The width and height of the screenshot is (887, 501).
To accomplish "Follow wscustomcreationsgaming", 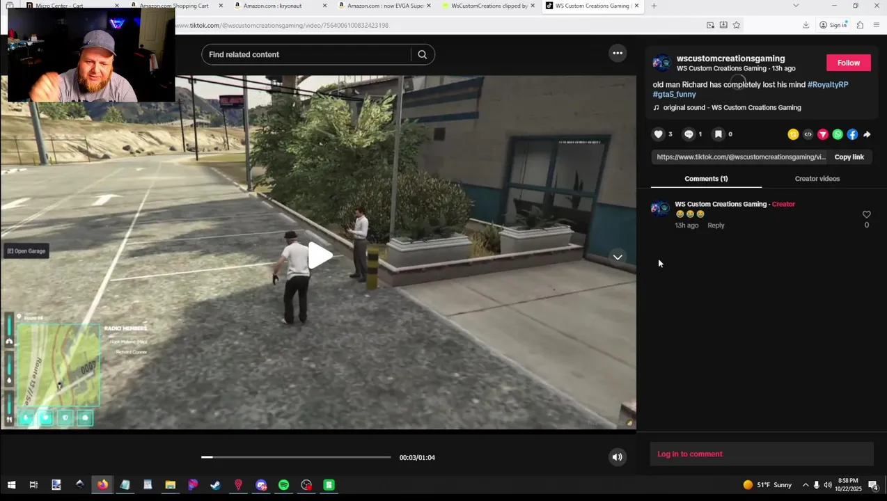I will click(x=848, y=63).
